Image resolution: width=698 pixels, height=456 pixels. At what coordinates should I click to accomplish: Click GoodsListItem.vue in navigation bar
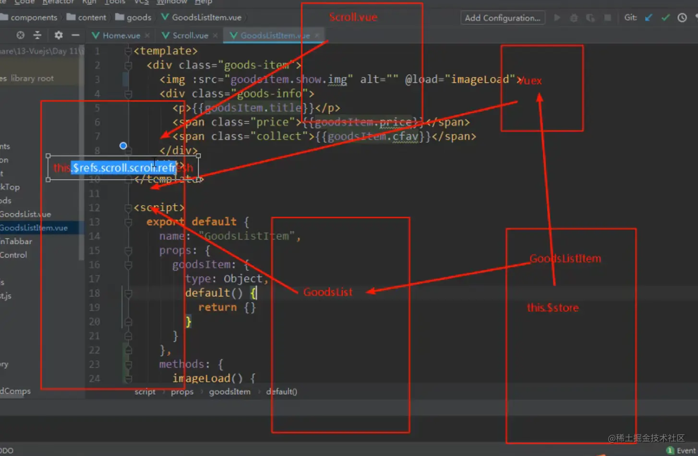tap(201, 18)
